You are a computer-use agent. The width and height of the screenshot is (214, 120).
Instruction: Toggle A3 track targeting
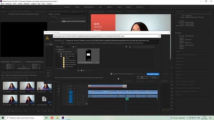[x=71, y=101]
